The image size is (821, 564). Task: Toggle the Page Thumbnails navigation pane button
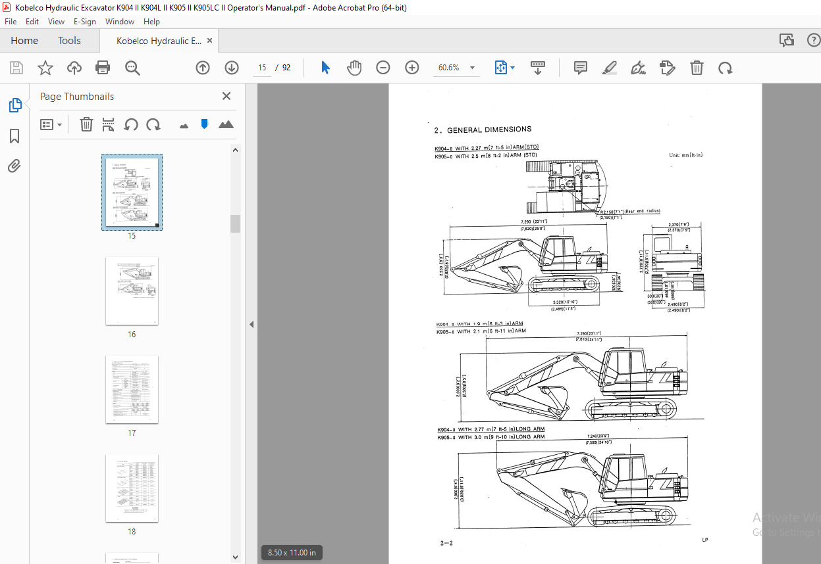14,105
